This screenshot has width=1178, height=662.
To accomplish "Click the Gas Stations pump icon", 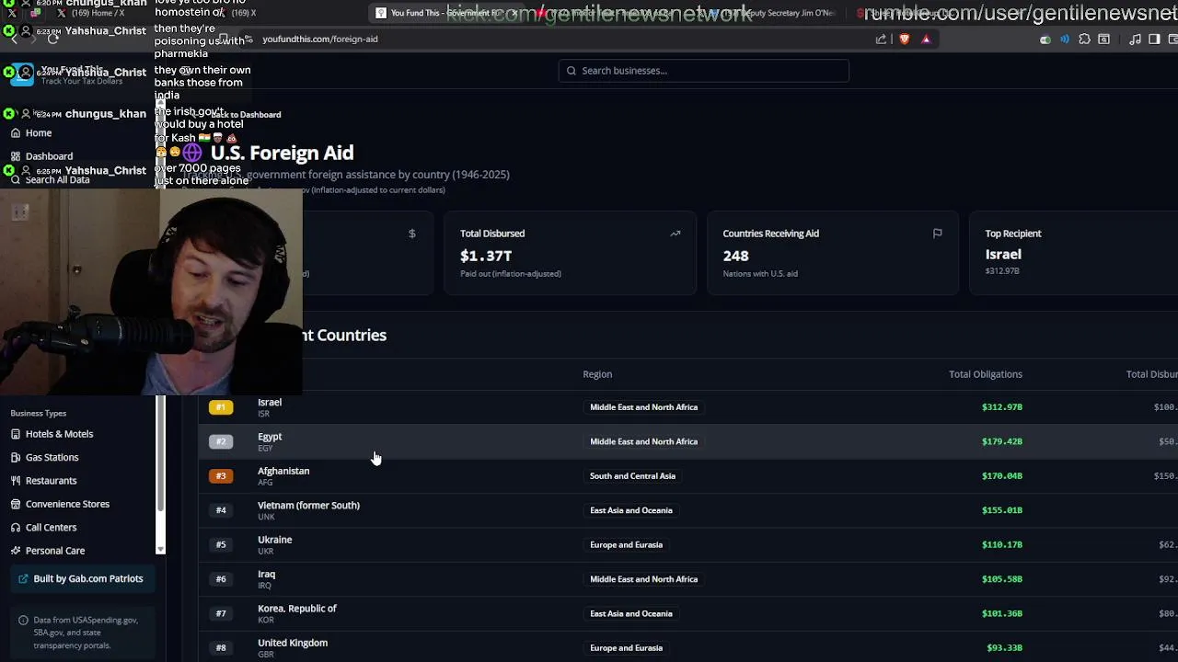I will click(x=16, y=457).
